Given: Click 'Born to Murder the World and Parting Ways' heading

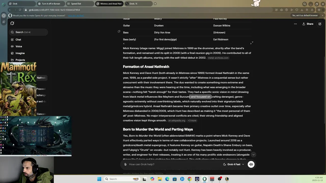Looking at the screenshot, I should coord(158,129).
